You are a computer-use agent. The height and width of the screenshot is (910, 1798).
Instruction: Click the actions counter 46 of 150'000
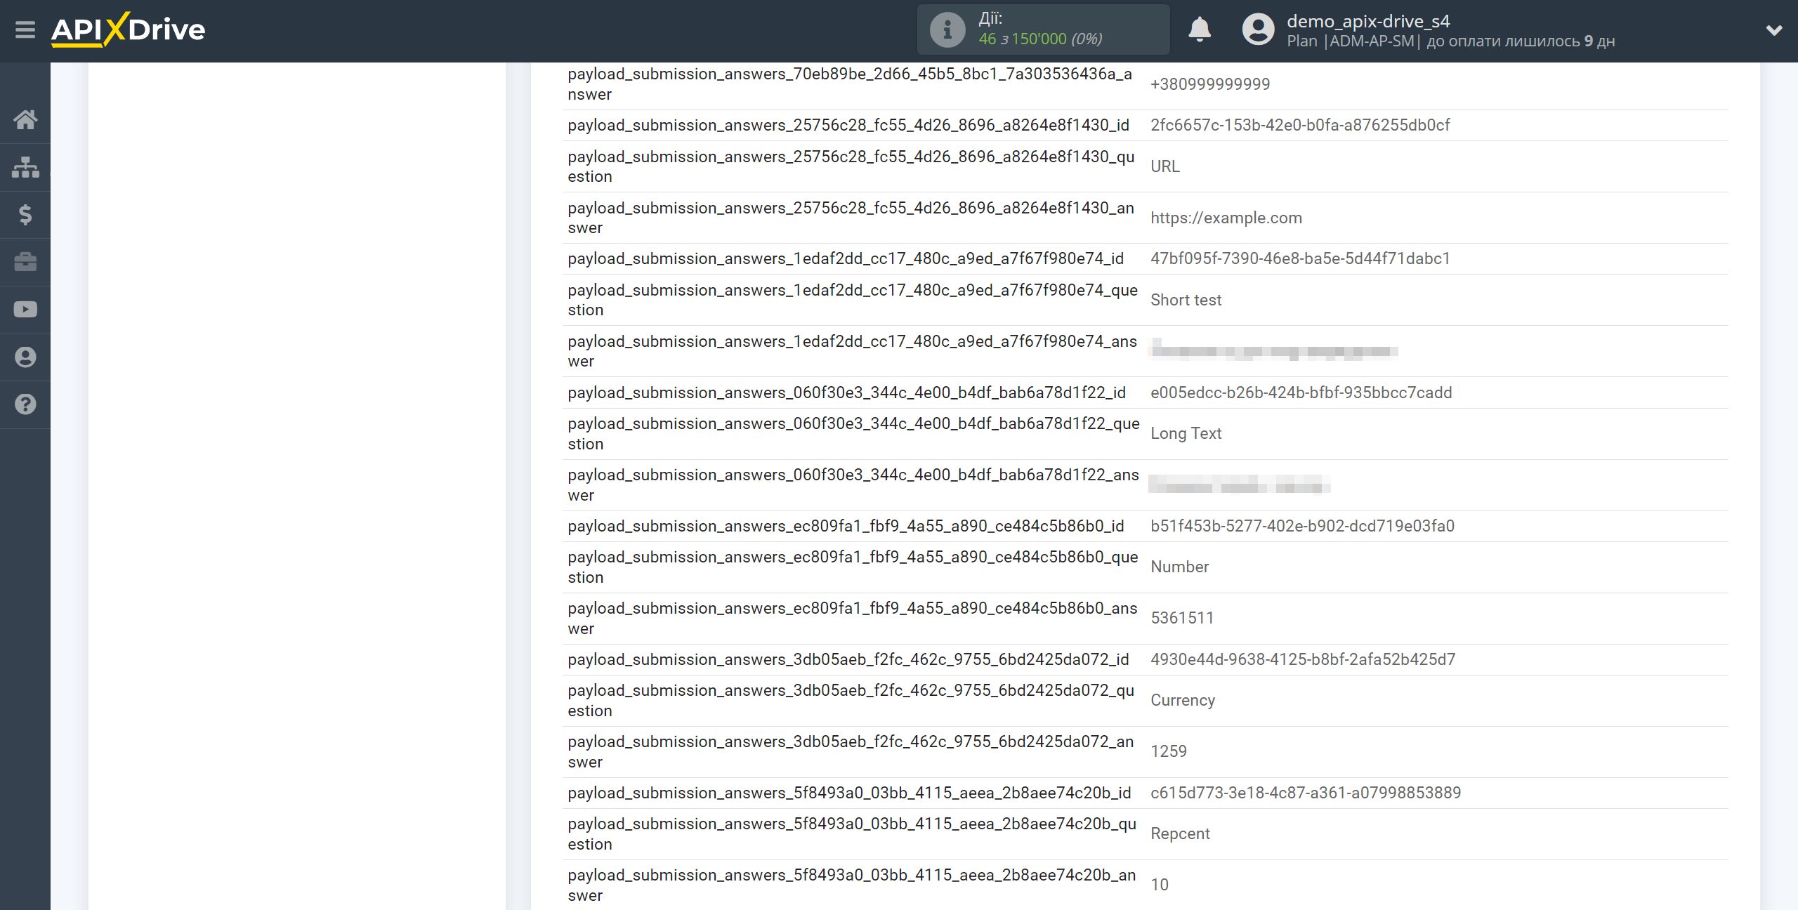pyautogui.click(x=1040, y=39)
